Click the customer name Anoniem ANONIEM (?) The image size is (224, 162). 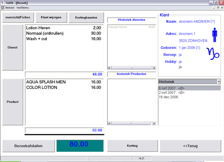197,21
